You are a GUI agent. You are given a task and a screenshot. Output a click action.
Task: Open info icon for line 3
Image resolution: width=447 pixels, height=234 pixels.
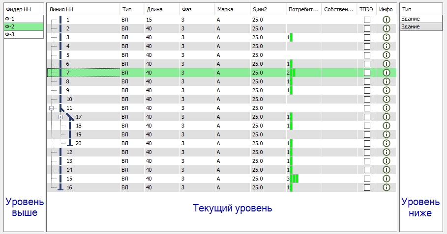click(387, 37)
